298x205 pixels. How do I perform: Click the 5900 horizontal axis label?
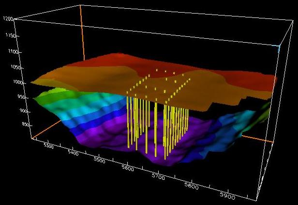tap(226, 196)
